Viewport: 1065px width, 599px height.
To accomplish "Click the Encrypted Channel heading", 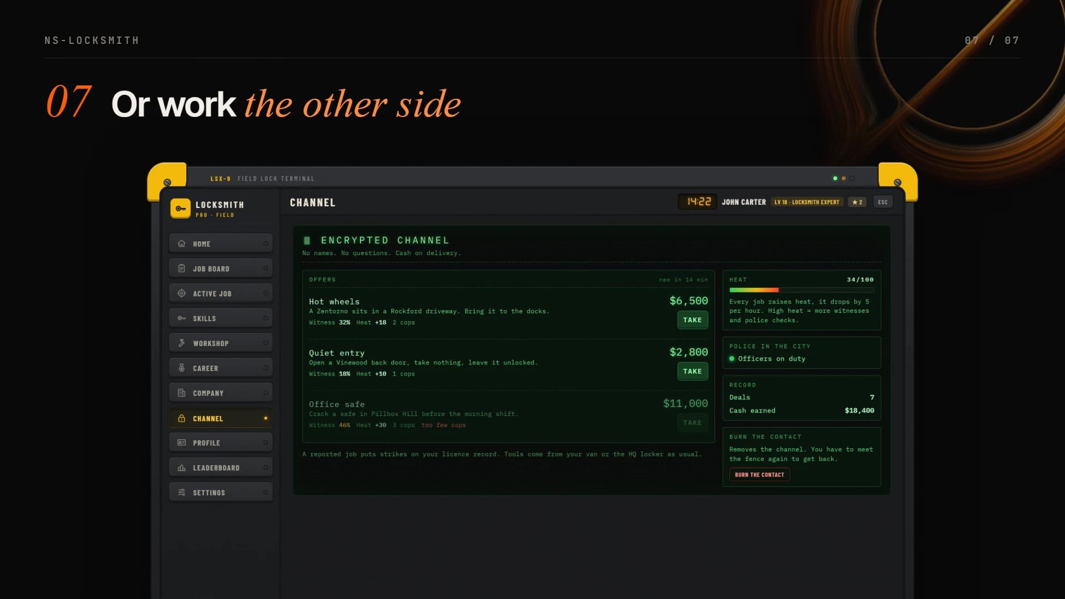I will [385, 240].
